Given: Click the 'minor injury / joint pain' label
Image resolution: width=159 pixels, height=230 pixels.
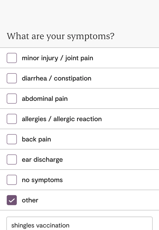Looking at the screenshot, I should tap(57, 58).
